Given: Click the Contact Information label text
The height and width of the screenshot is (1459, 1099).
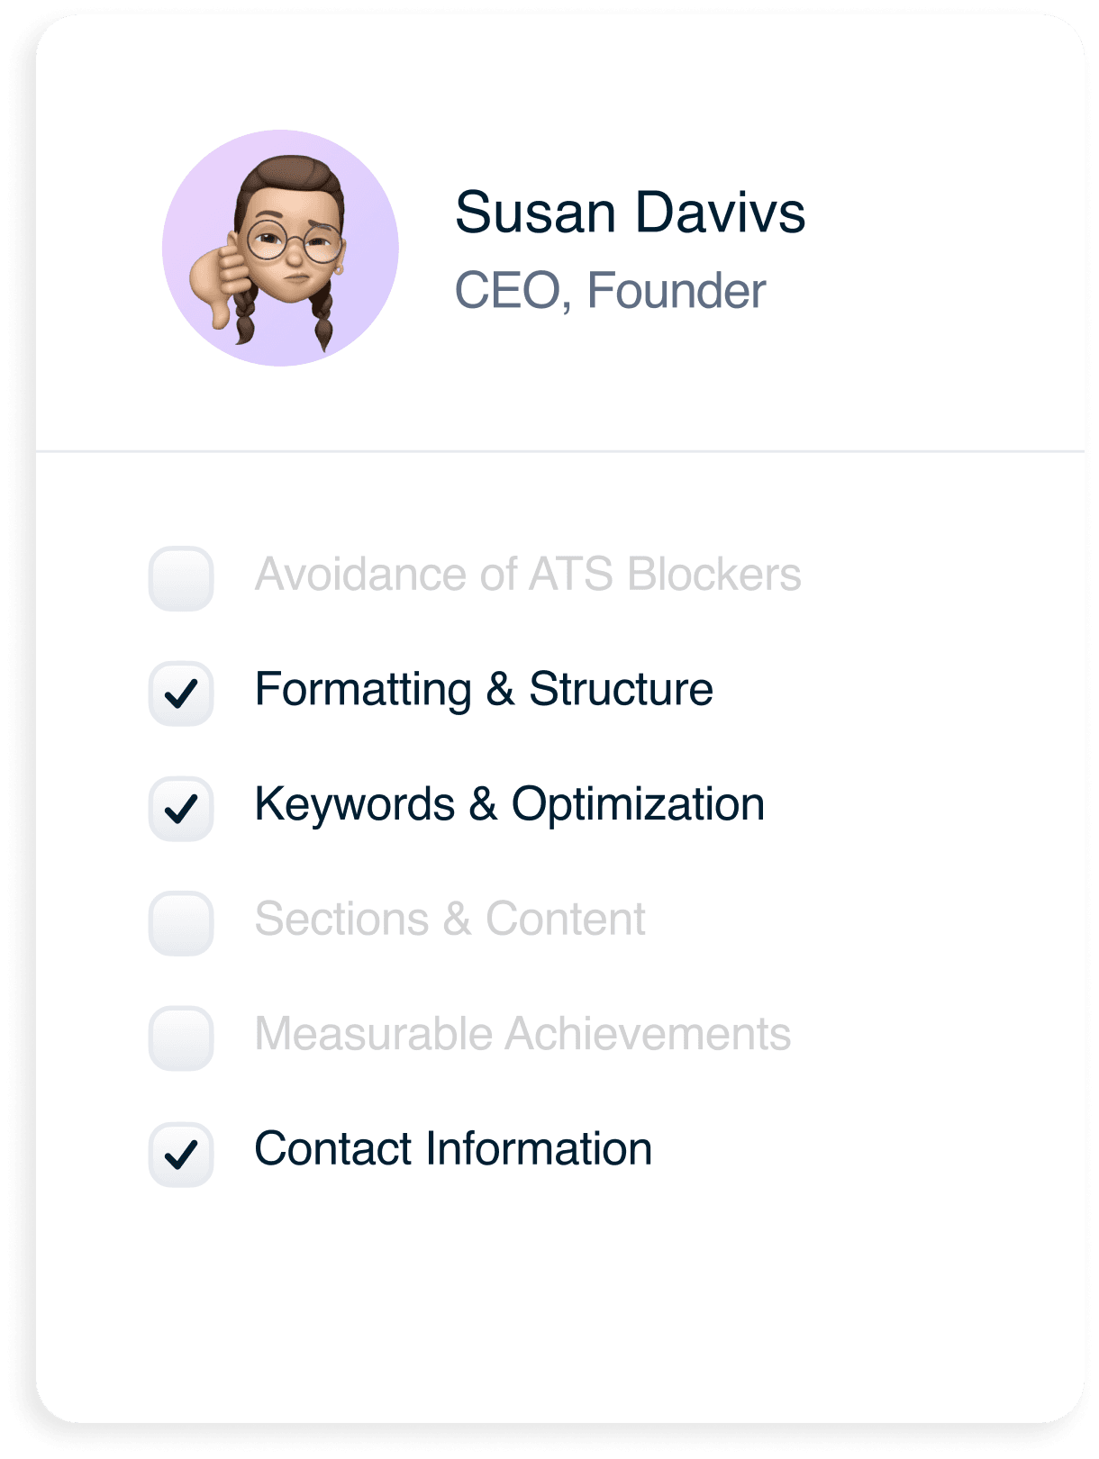Looking at the screenshot, I should [x=452, y=1151].
